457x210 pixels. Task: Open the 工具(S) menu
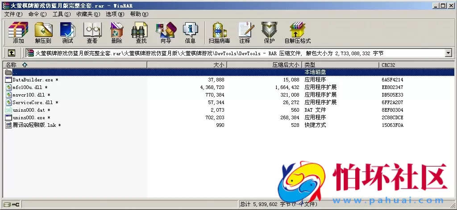coord(62,14)
